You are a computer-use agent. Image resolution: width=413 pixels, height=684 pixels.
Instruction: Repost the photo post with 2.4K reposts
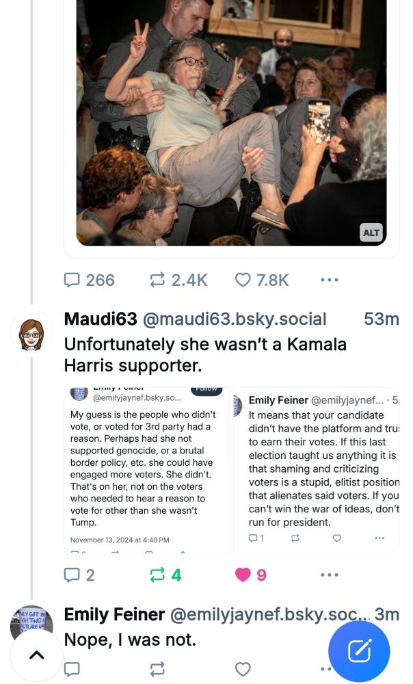[178, 280]
